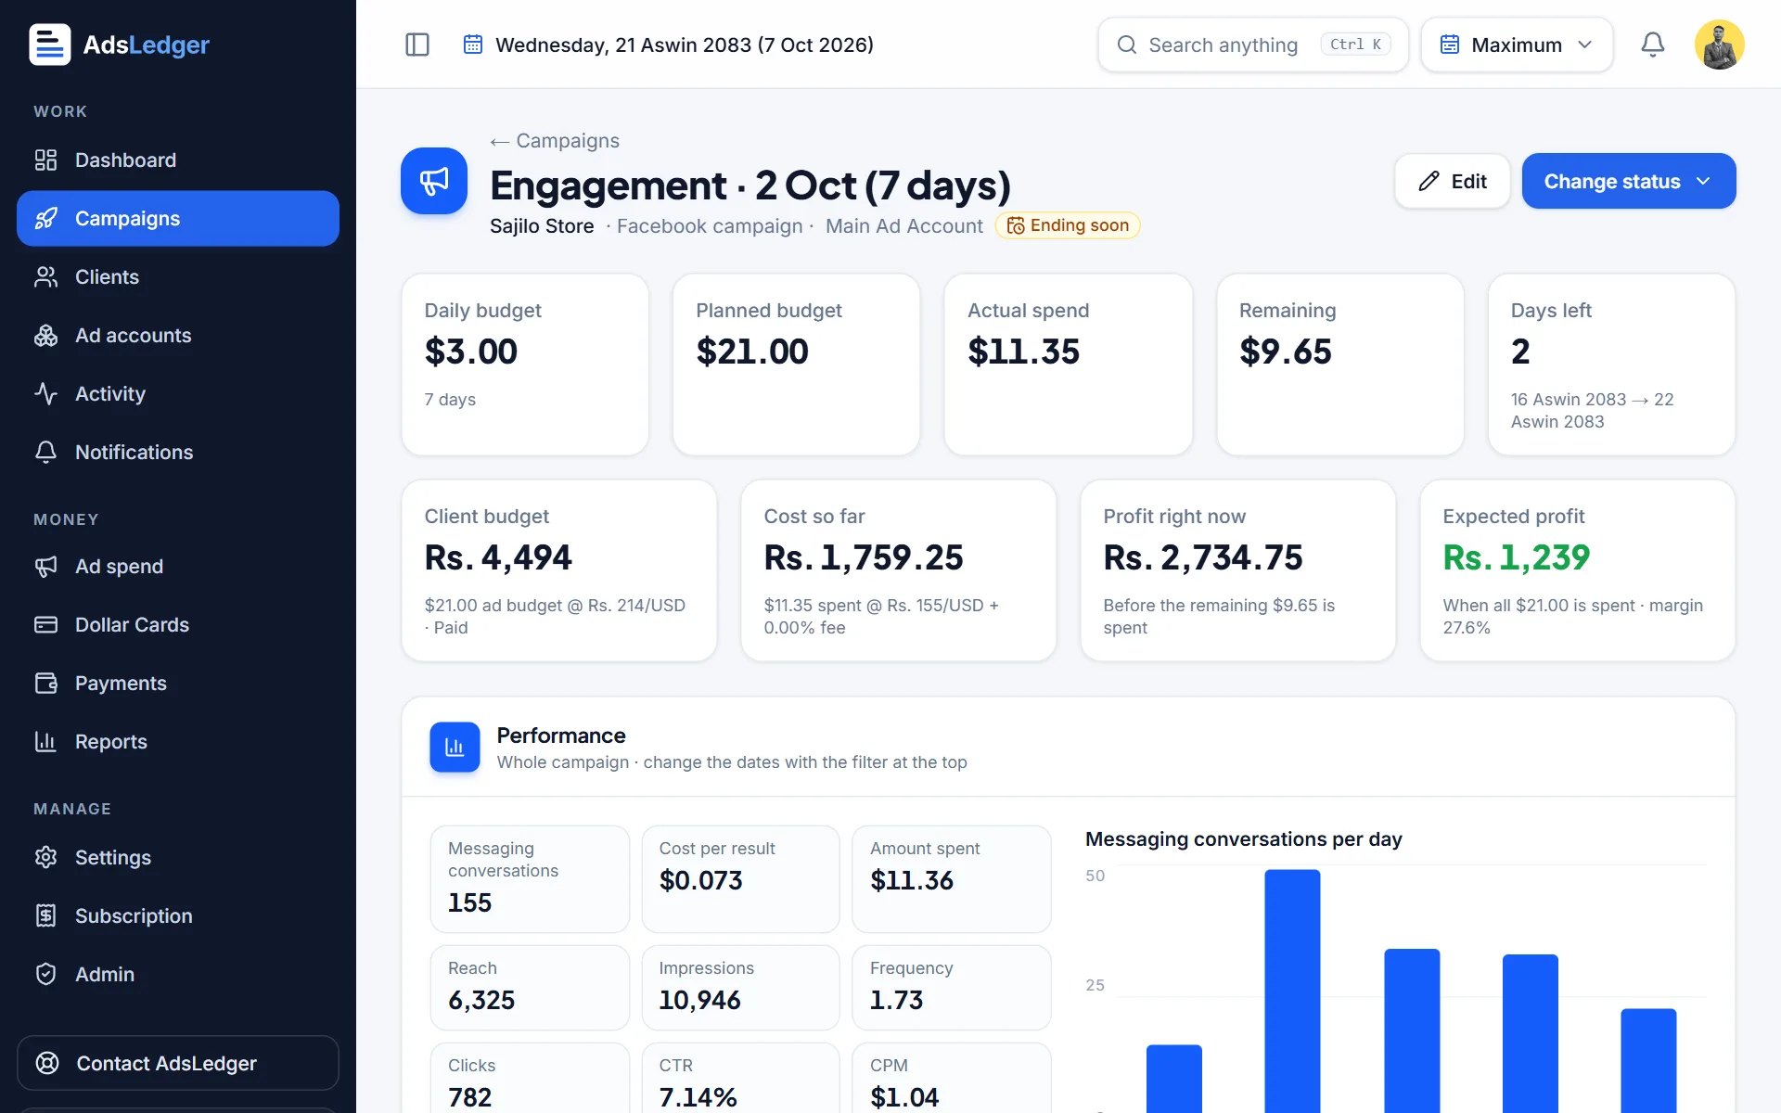The width and height of the screenshot is (1781, 1113).
Task: Go to Ad accounts
Action: (178, 336)
